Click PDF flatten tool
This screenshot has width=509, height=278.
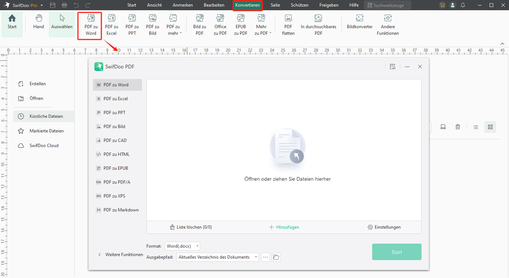[288, 25]
